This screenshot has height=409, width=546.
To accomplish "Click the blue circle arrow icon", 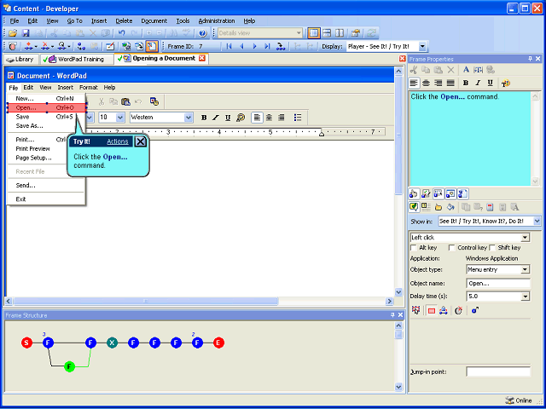I will click(x=475, y=310).
